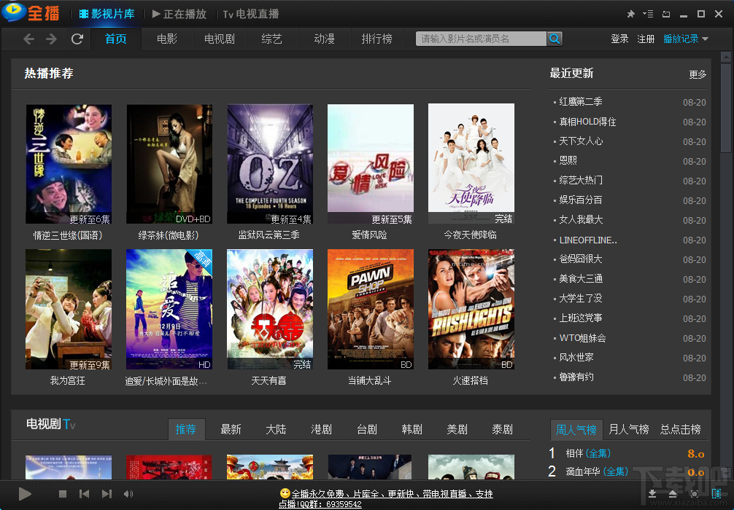734x510 pixels.
Task: Open 综艺 category
Action: pos(272,39)
